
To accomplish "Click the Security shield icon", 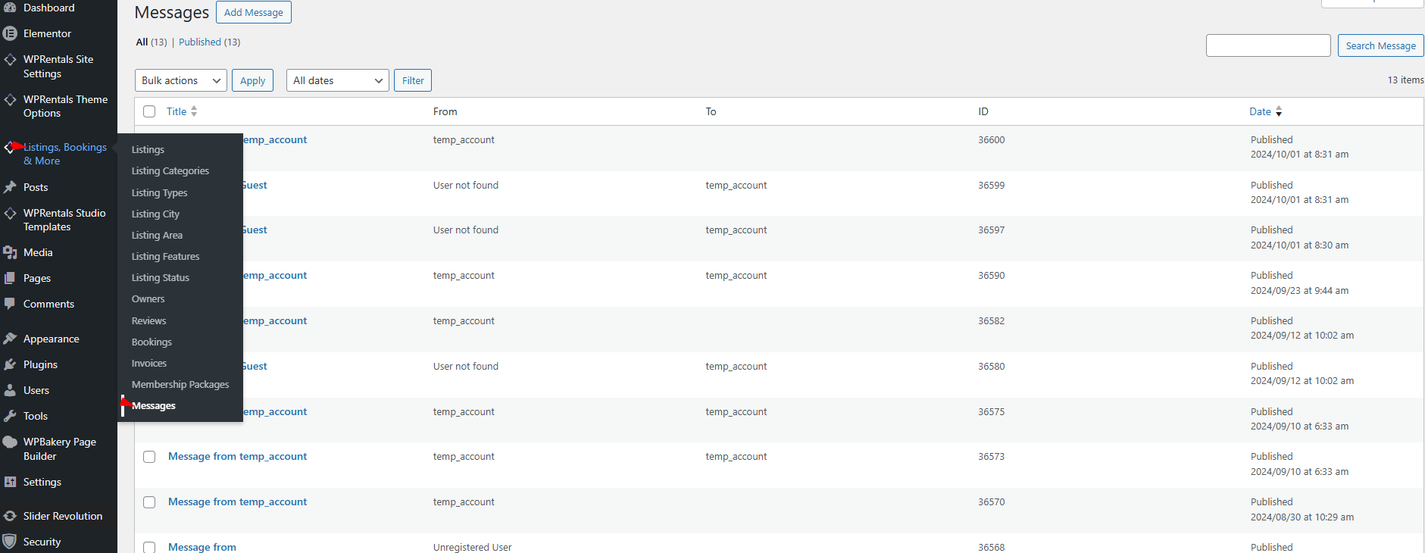I will 10,542.
